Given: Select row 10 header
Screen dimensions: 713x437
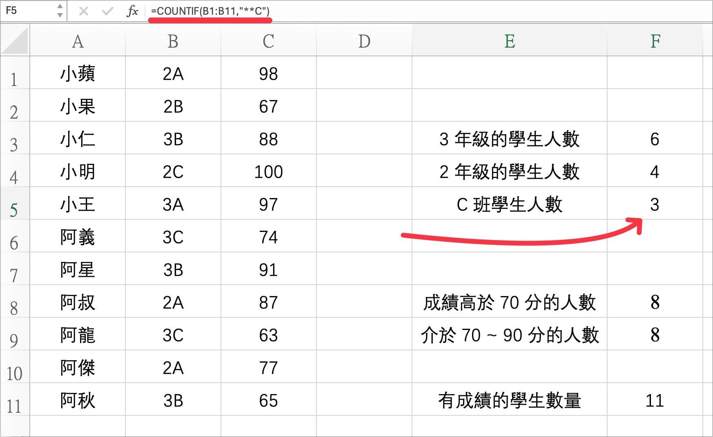Looking at the screenshot, I should [x=15, y=367].
